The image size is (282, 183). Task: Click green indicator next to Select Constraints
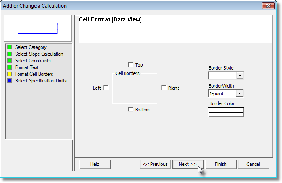click(x=10, y=61)
